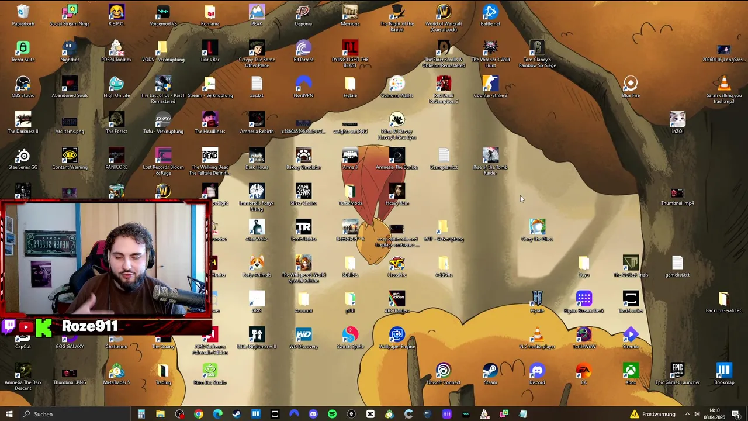Open ARC Raiders desktop shortcut
Viewport: 748px width, 421px height.
click(397, 302)
